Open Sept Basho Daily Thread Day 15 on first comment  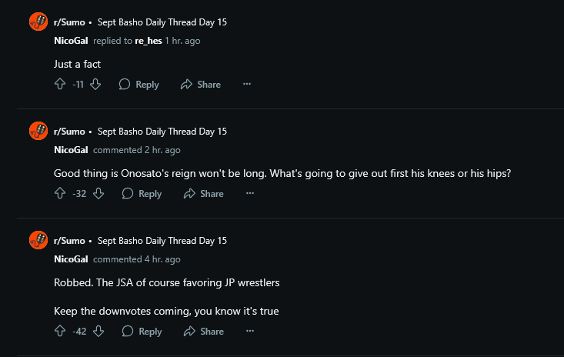pyautogui.click(x=162, y=22)
